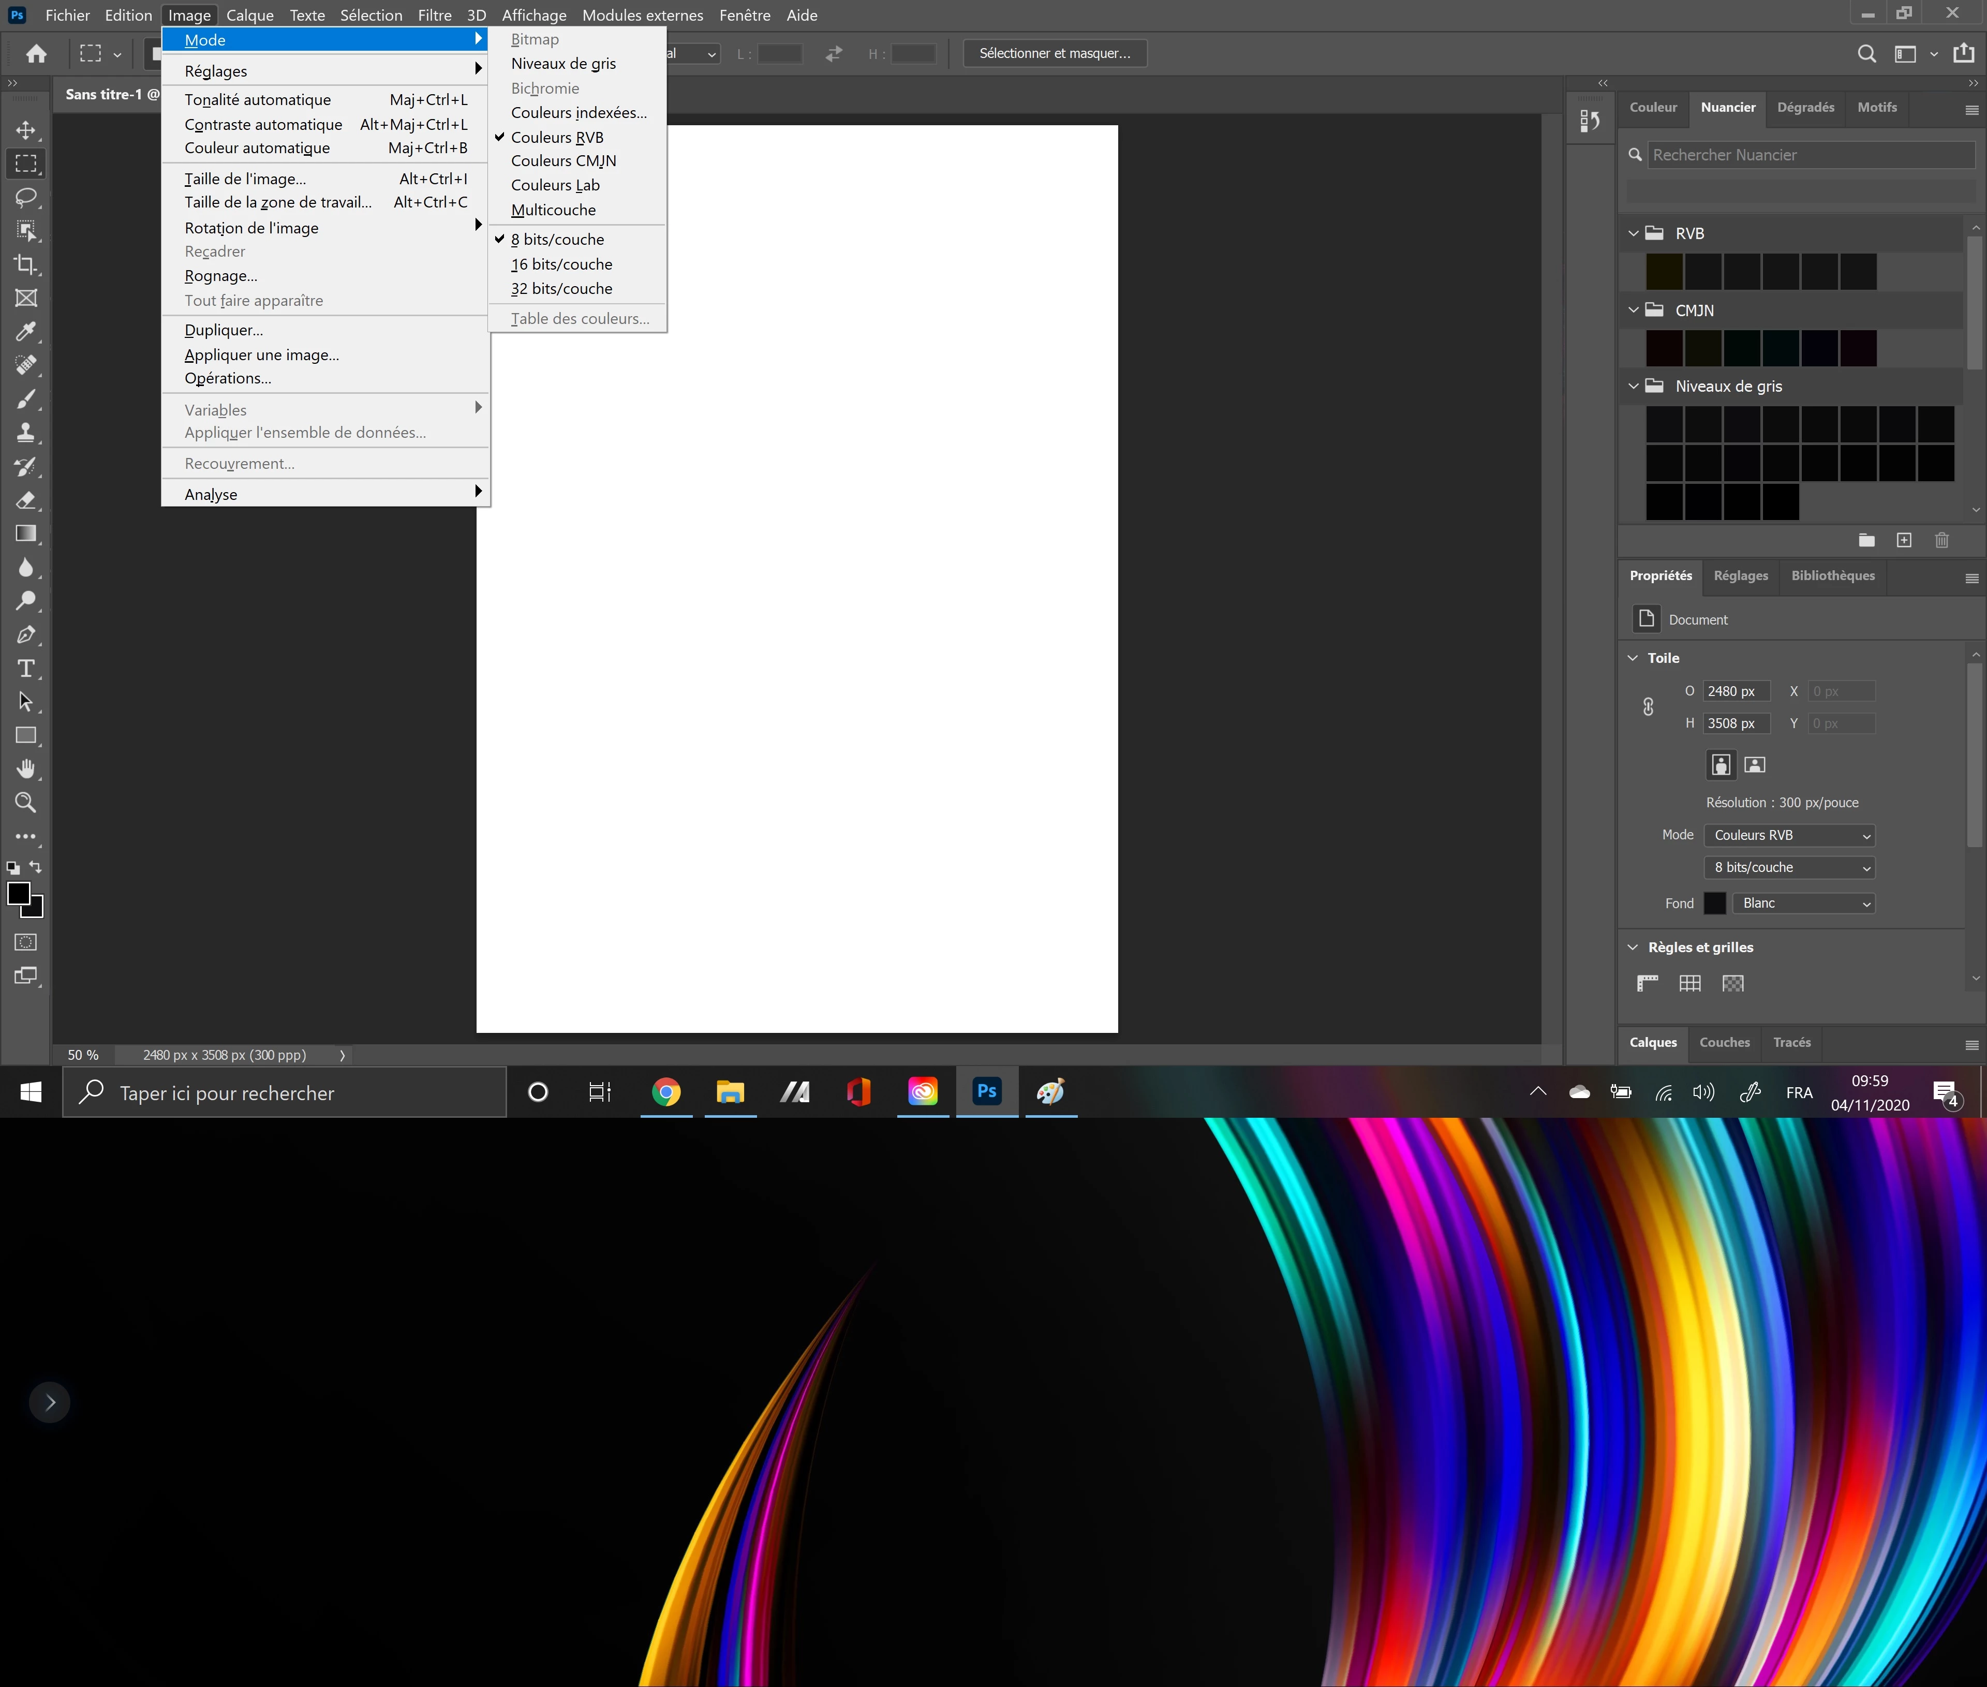Switch to the Dégradés tab
Image resolution: width=1987 pixels, height=1687 pixels.
coord(1805,107)
